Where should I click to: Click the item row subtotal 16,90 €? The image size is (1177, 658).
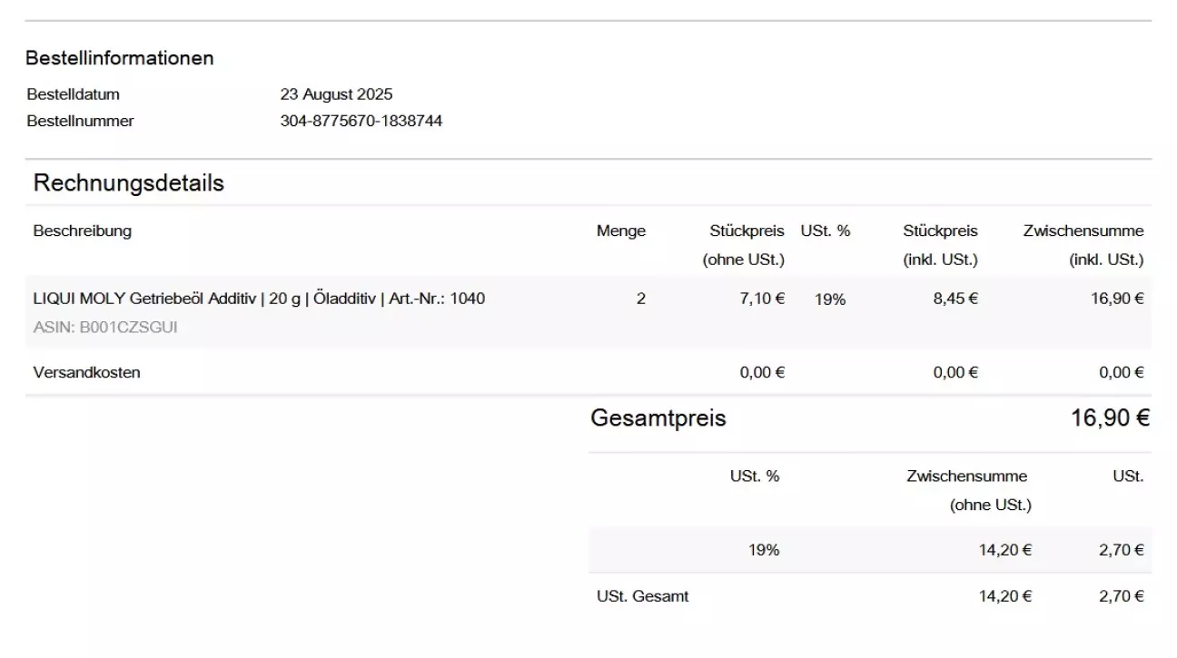pyautogui.click(x=1117, y=299)
